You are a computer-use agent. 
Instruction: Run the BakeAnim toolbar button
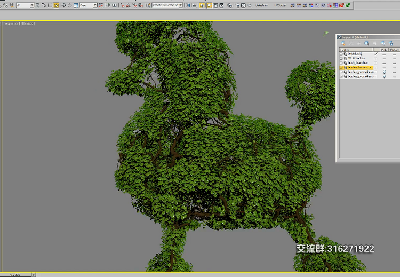tap(262, 5)
